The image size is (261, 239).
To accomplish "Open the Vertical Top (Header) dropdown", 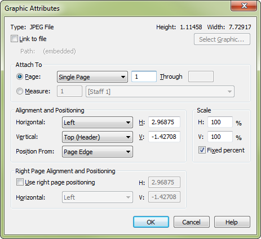I will click(x=98, y=137).
